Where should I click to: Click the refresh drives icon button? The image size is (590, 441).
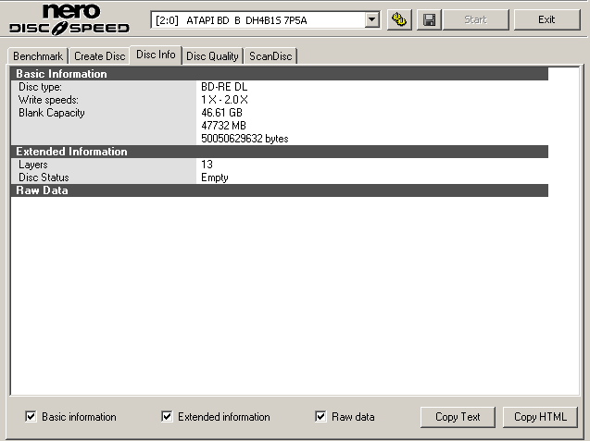(399, 19)
